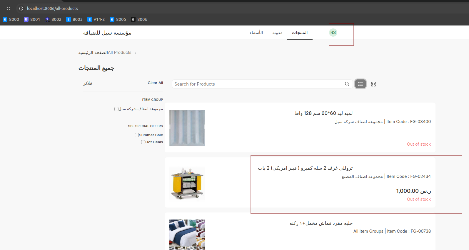Switch to list view layout
Image resolution: width=469 pixels, height=250 pixels.
(x=360, y=84)
